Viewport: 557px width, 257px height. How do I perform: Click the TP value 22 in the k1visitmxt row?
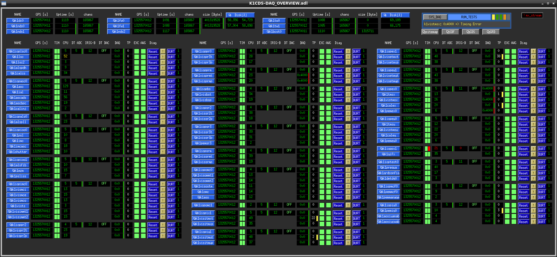(313, 218)
